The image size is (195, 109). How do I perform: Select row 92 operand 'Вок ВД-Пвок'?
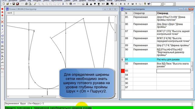pyautogui.click(x=173, y=65)
